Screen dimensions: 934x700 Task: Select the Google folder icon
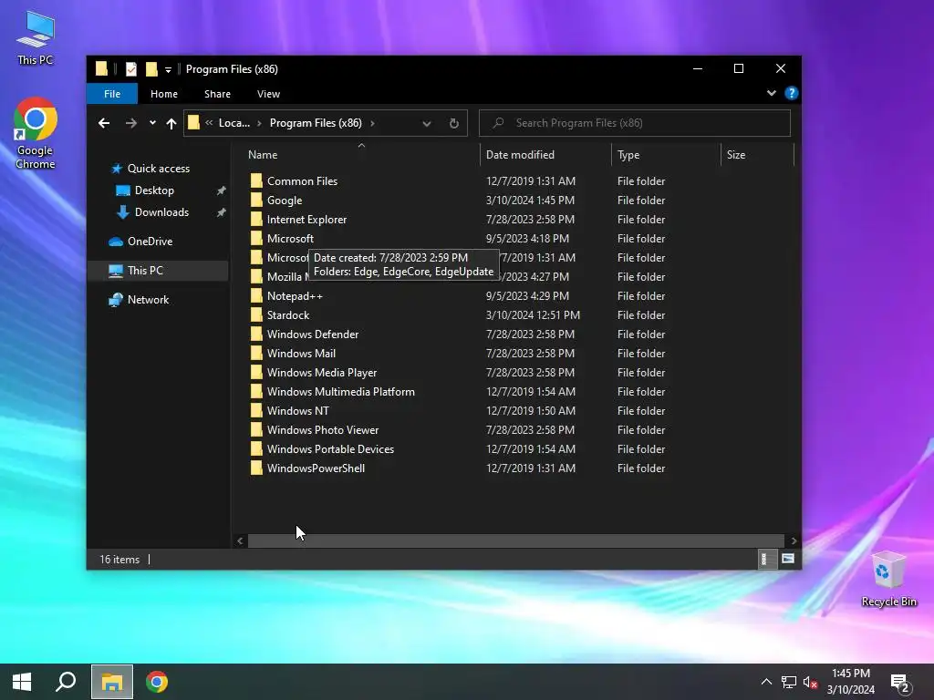click(256, 200)
